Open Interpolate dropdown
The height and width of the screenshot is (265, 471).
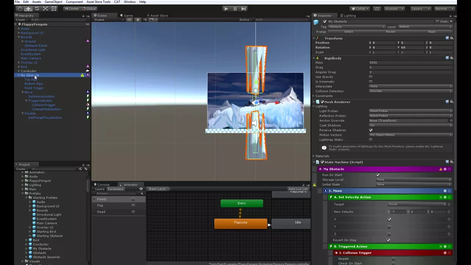411,86
